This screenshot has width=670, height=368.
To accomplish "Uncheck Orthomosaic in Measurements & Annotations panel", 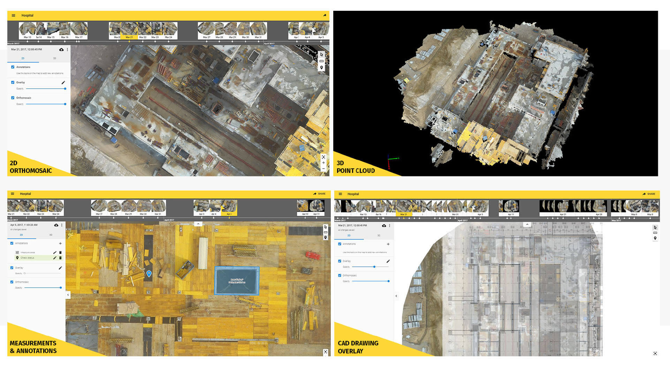I will pyautogui.click(x=12, y=282).
